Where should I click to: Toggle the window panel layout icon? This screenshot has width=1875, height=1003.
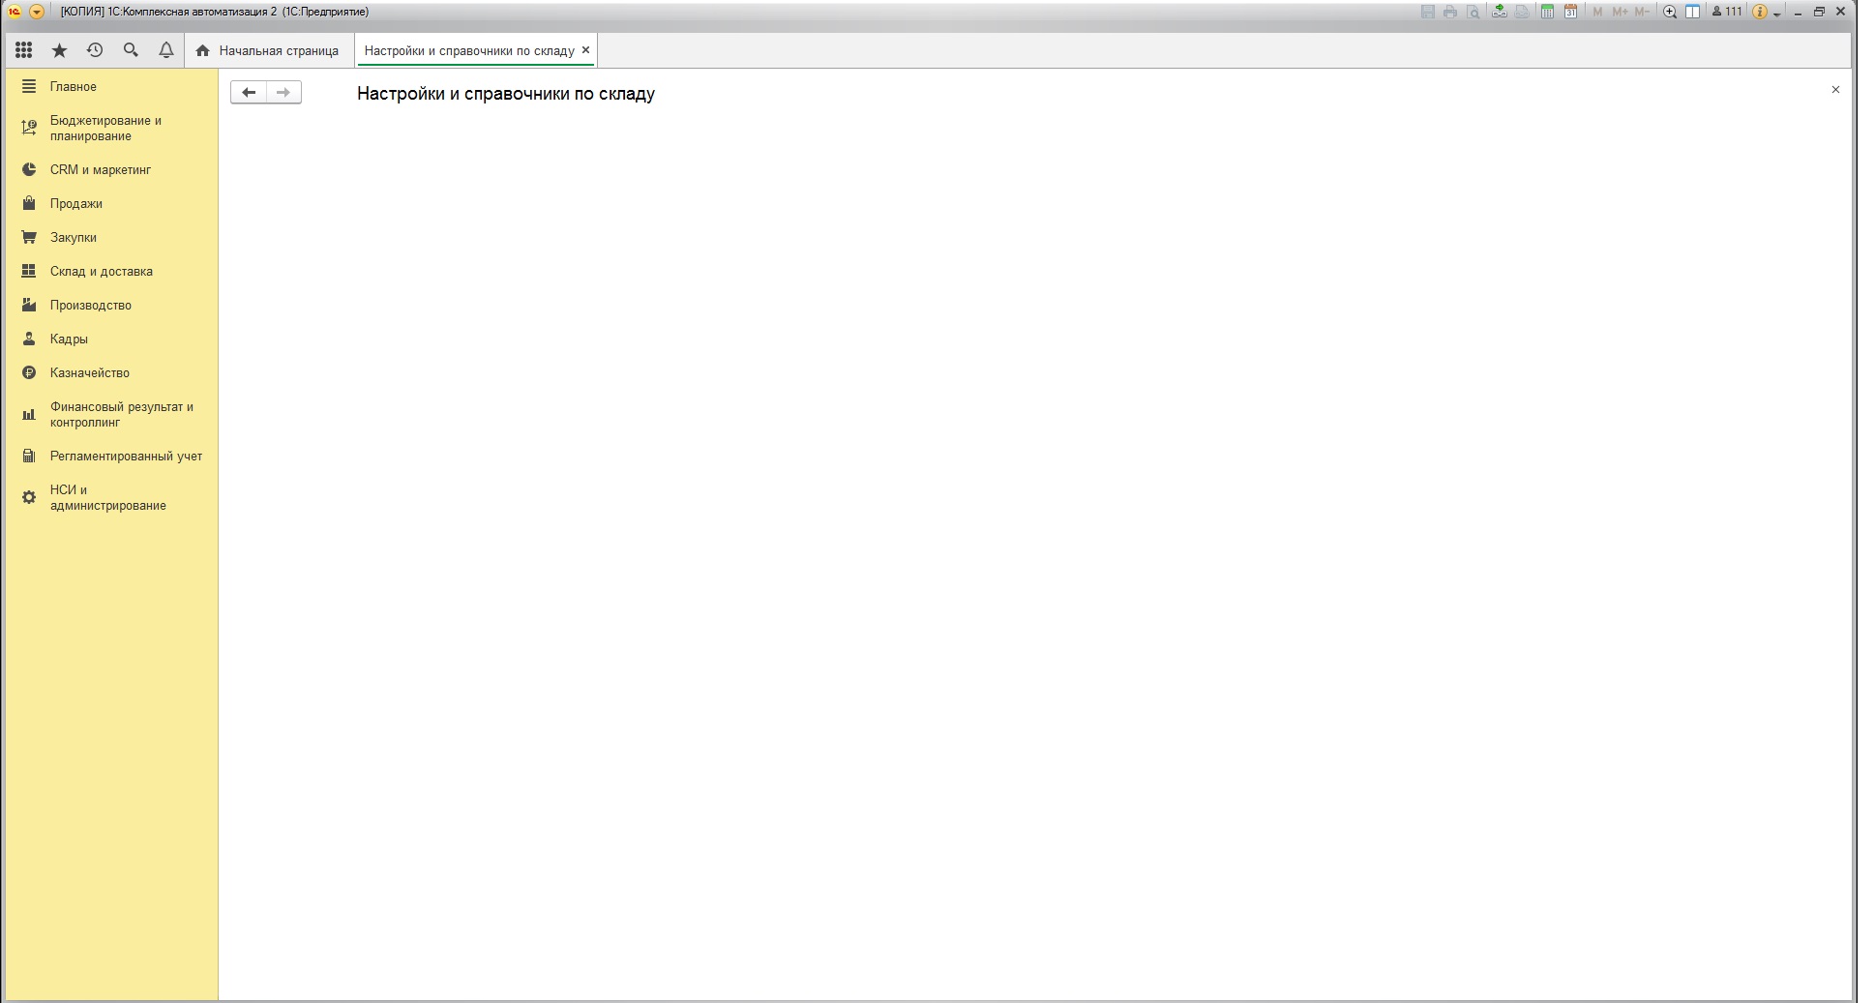tap(1692, 12)
